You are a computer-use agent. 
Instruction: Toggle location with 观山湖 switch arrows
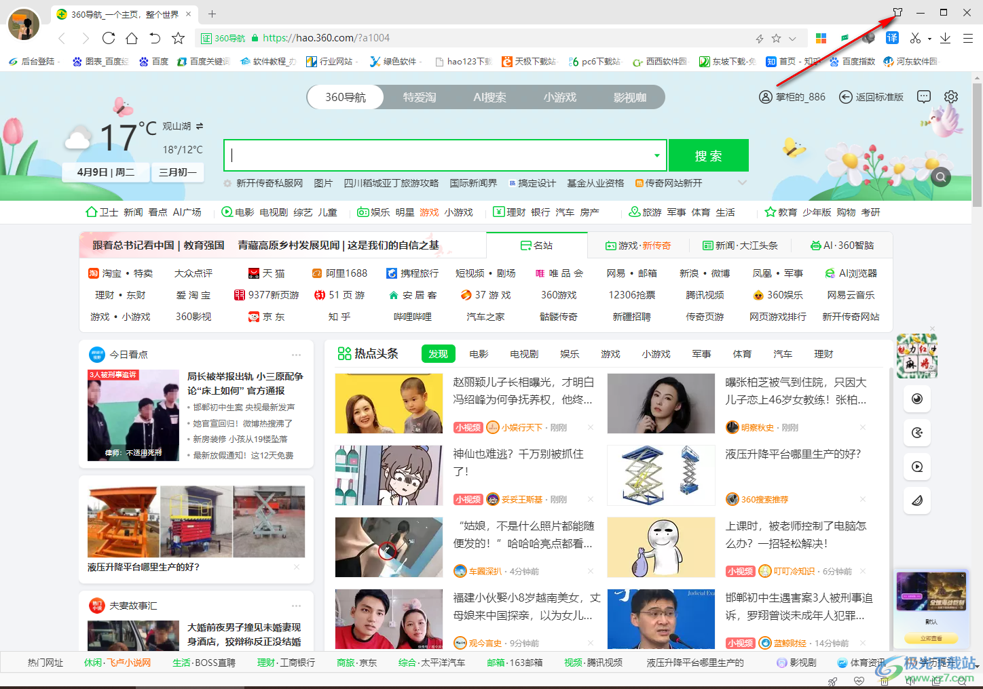200,126
